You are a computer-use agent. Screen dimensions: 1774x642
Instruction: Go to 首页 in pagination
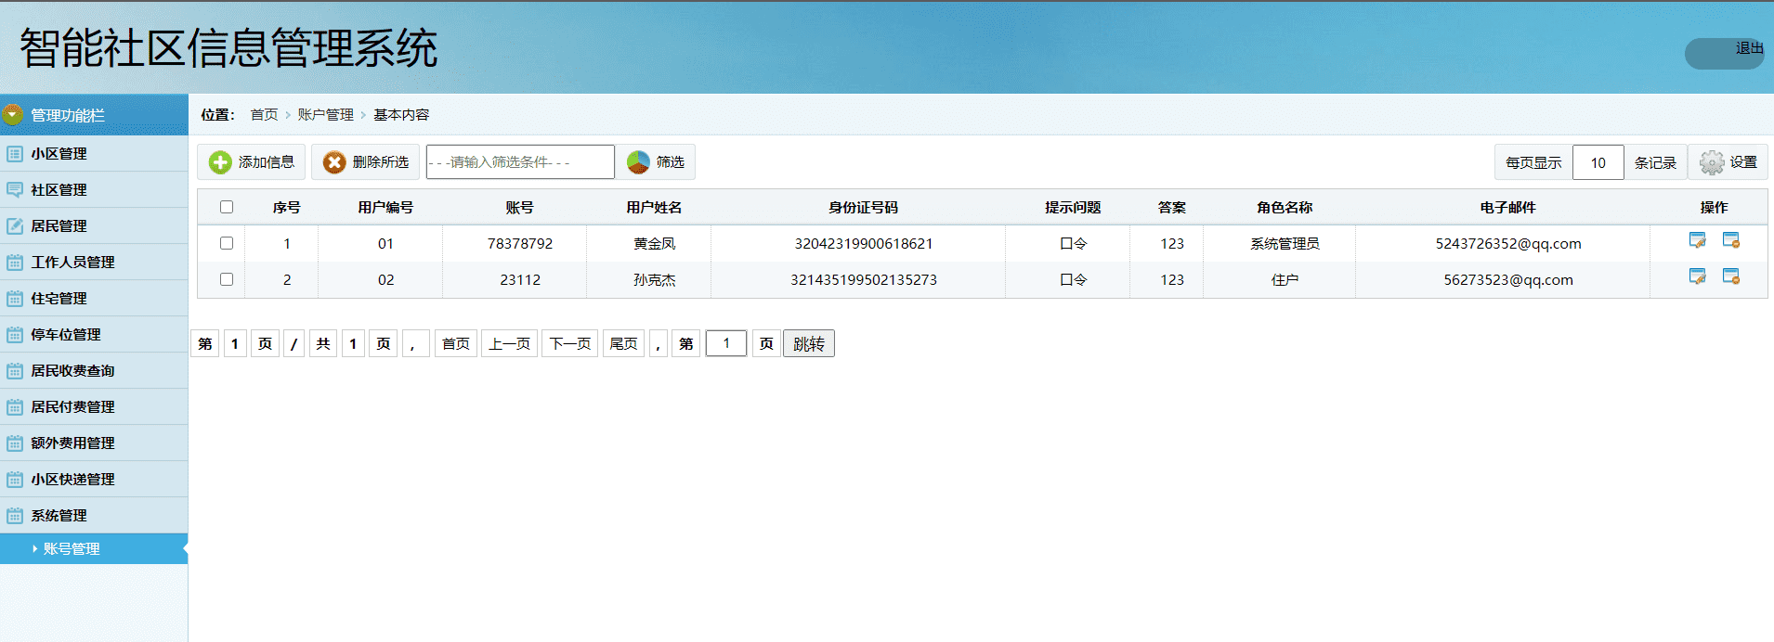[x=455, y=344]
